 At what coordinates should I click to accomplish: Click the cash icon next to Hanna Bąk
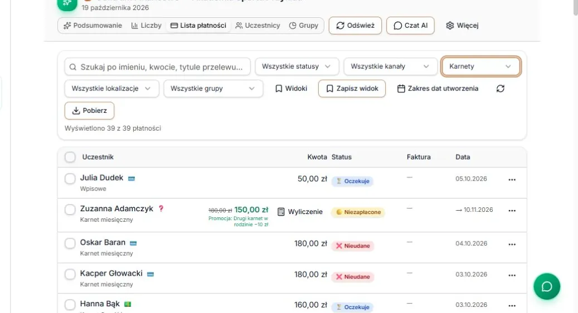[x=128, y=304]
